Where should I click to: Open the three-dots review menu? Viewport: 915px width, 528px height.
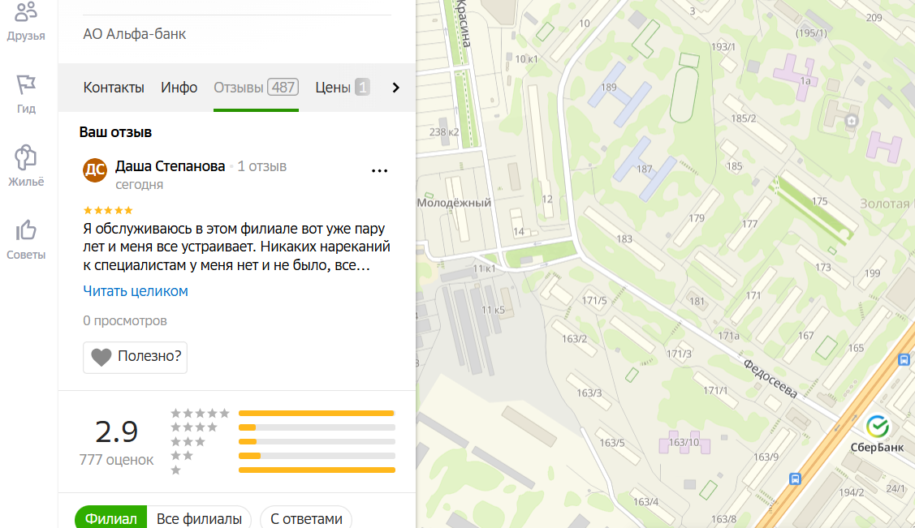379,171
